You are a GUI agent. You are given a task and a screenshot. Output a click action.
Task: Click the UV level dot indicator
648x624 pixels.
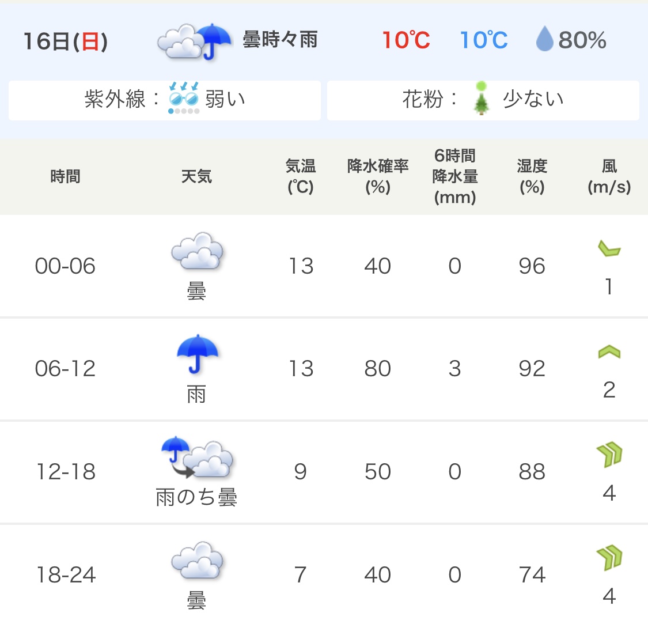point(184,111)
